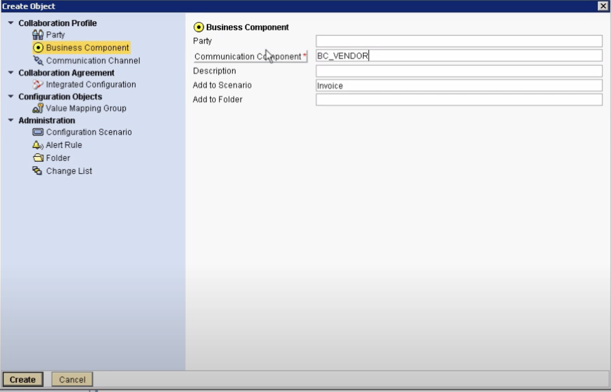Click the Add to Scenario field containing Invoice

point(459,86)
